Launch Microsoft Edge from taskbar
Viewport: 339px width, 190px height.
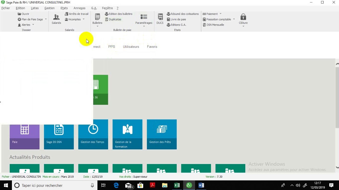point(116,186)
